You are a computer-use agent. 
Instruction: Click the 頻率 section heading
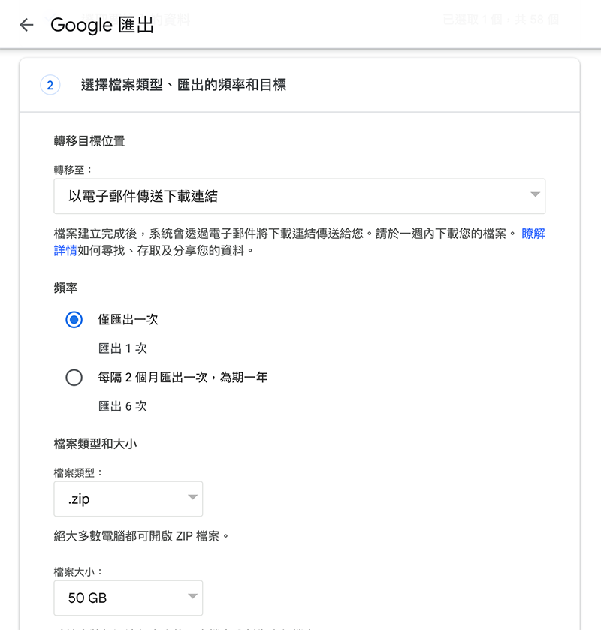point(65,288)
